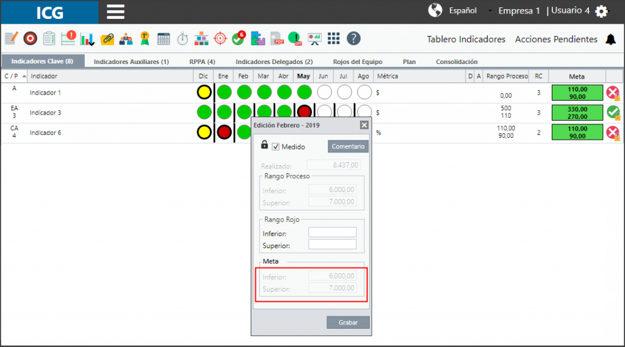Click the first-place ribbon award icon
625x347 pixels.
click(x=145, y=38)
